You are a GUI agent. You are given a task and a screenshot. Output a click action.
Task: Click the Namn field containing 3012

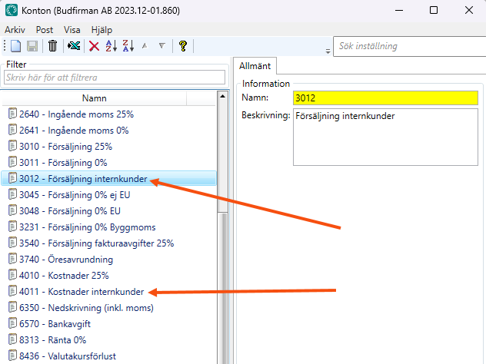point(385,98)
